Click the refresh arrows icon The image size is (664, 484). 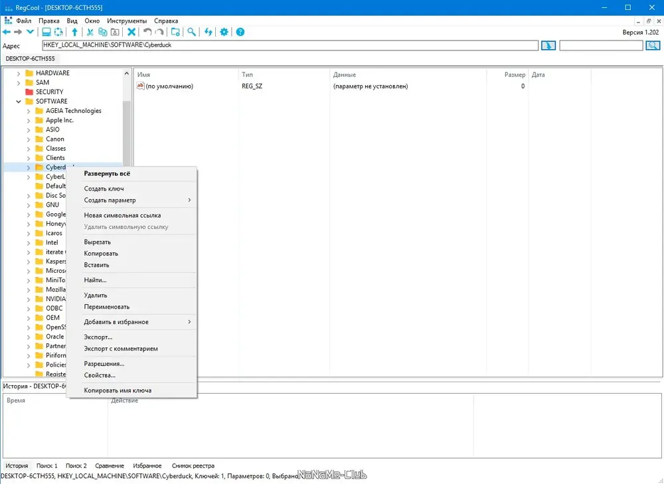208,32
